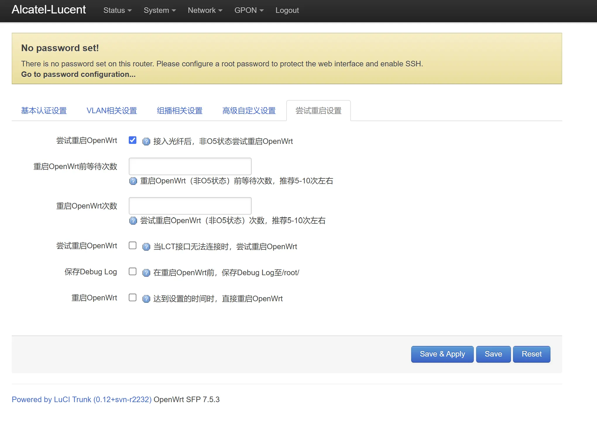Open the GPON dropdown menu
The image size is (597, 434).
[249, 10]
